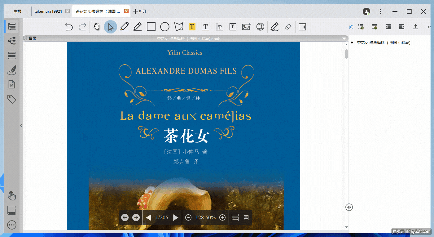Image resolution: width=434 pixels, height=237 pixels.
Task: Choose the underline pencil tool
Action: point(138,27)
